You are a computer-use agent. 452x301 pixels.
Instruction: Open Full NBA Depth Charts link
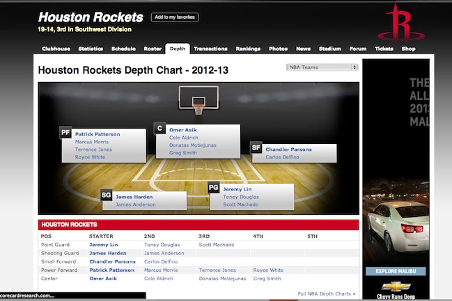pos(327,293)
